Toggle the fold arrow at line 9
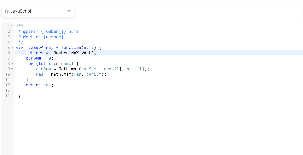The height and width of the screenshot is (155, 303). point(12,69)
